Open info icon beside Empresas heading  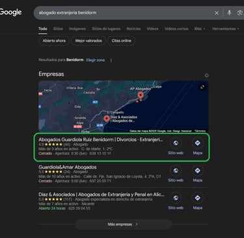point(206,75)
